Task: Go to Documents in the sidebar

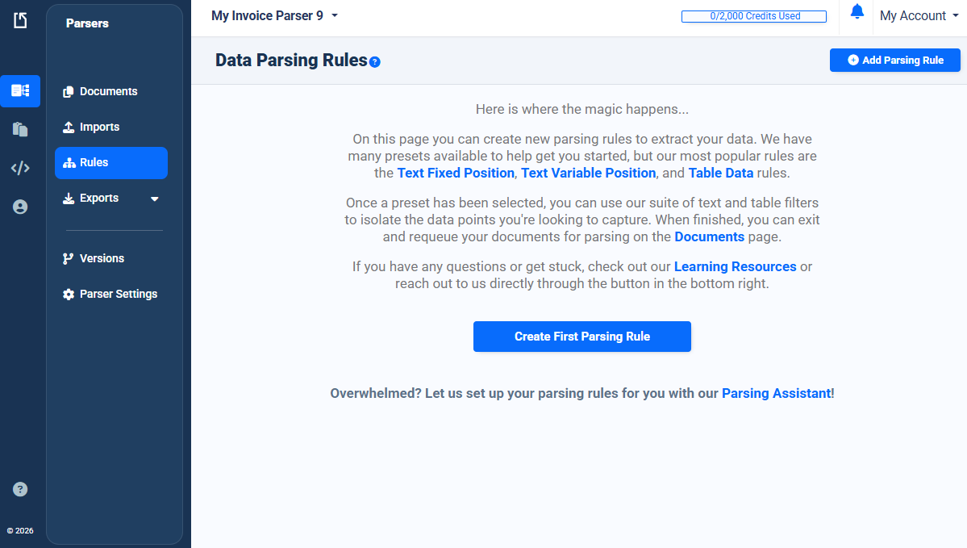Action: click(108, 91)
